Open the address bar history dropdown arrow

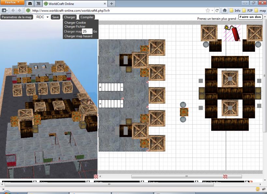coord(212,10)
